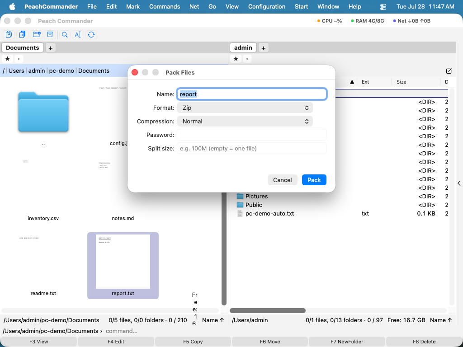463x347 pixels.
Task: Click the Split size input field
Action: [x=252, y=148]
